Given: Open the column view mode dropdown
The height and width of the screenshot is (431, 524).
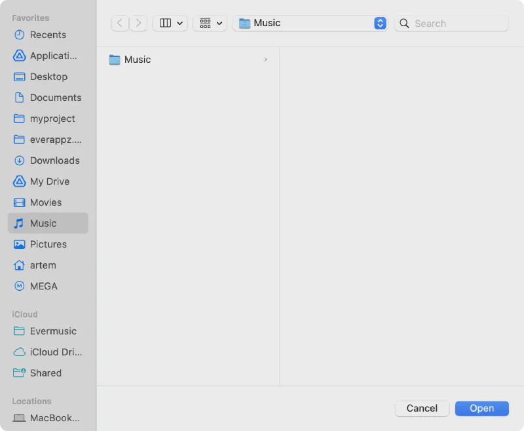Looking at the screenshot, I should (170, 23).
